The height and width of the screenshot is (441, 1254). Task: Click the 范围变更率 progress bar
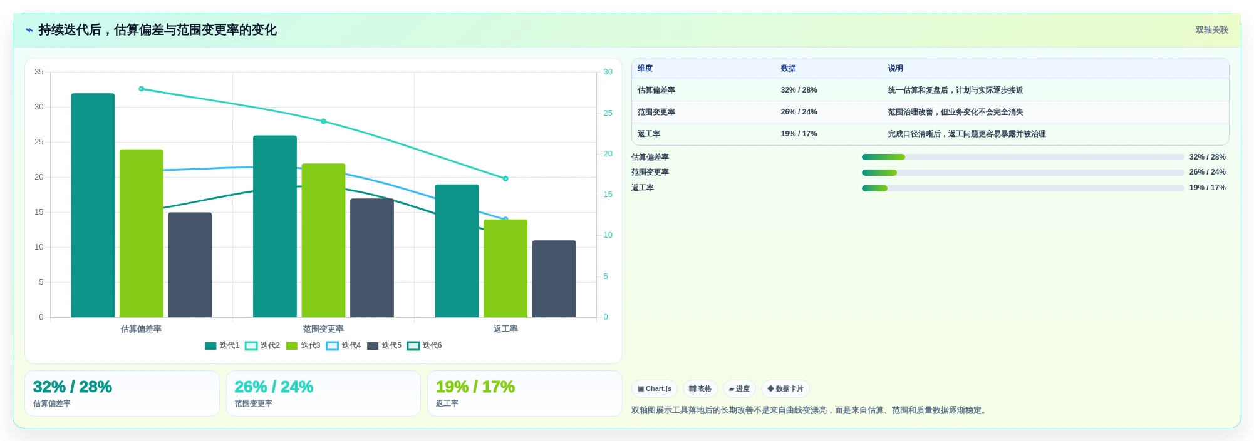pos(1023,173)
